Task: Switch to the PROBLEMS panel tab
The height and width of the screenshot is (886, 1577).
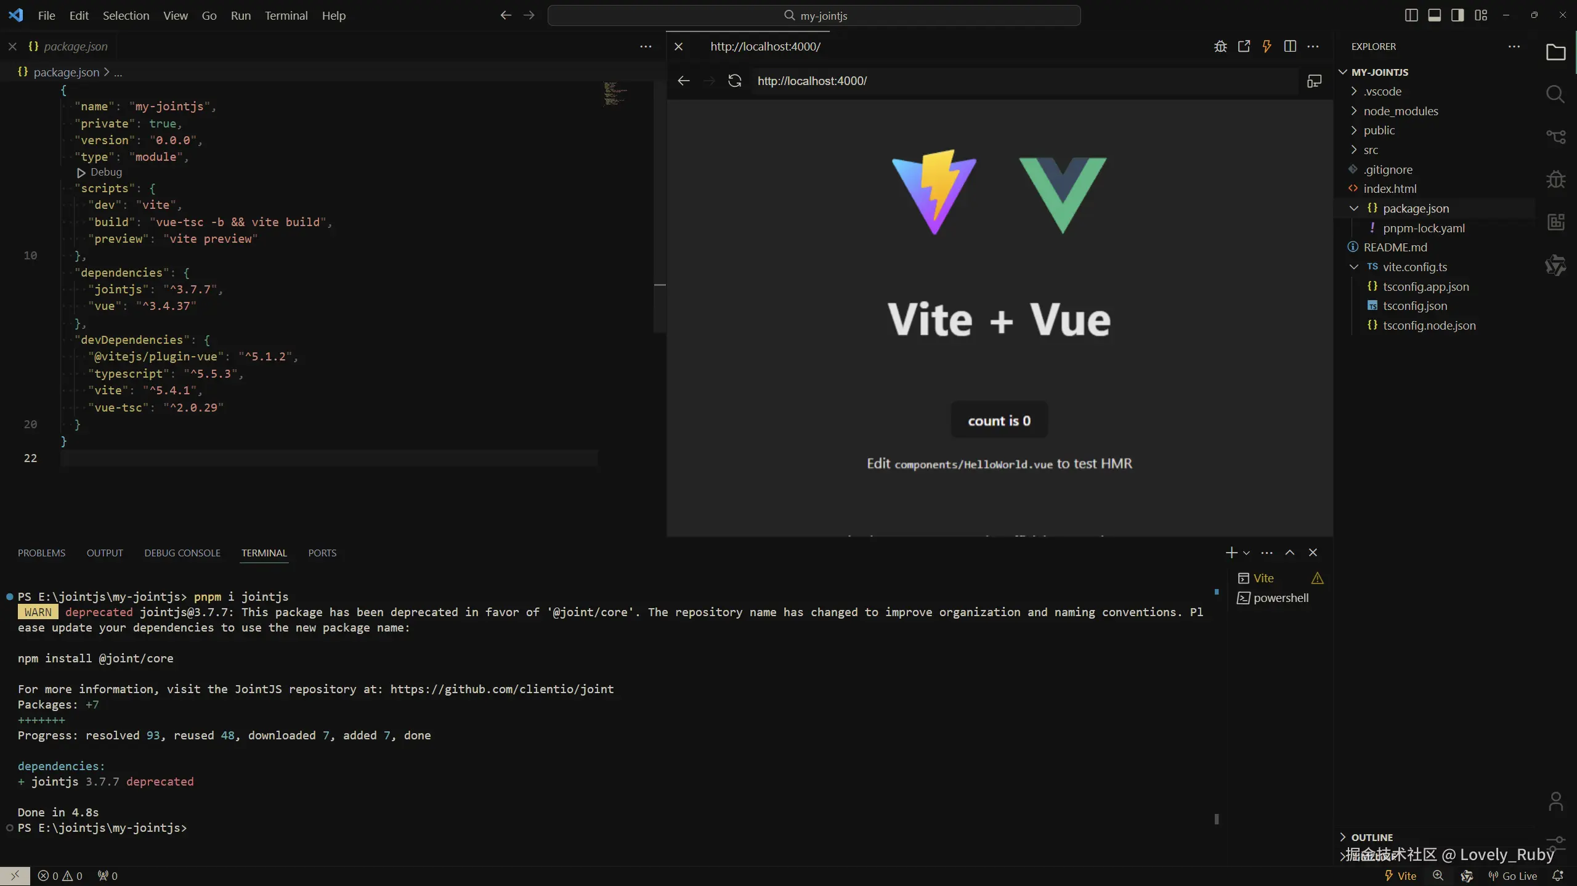Action: [x=41, y=553]
